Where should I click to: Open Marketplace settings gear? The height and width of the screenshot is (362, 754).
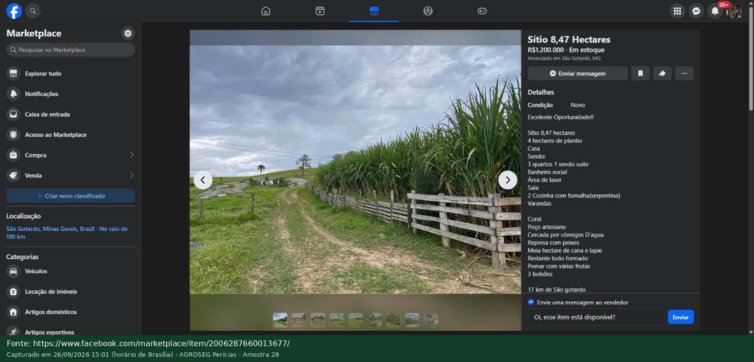(128, 33)
